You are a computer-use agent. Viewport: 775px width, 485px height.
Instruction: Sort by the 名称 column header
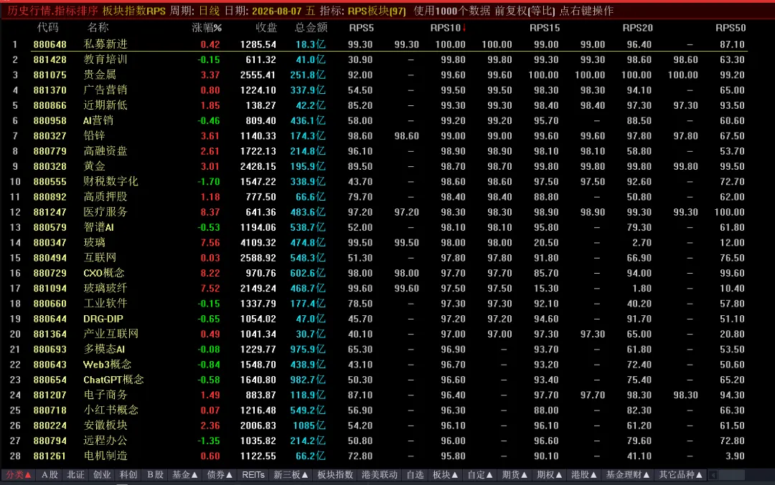98,28
